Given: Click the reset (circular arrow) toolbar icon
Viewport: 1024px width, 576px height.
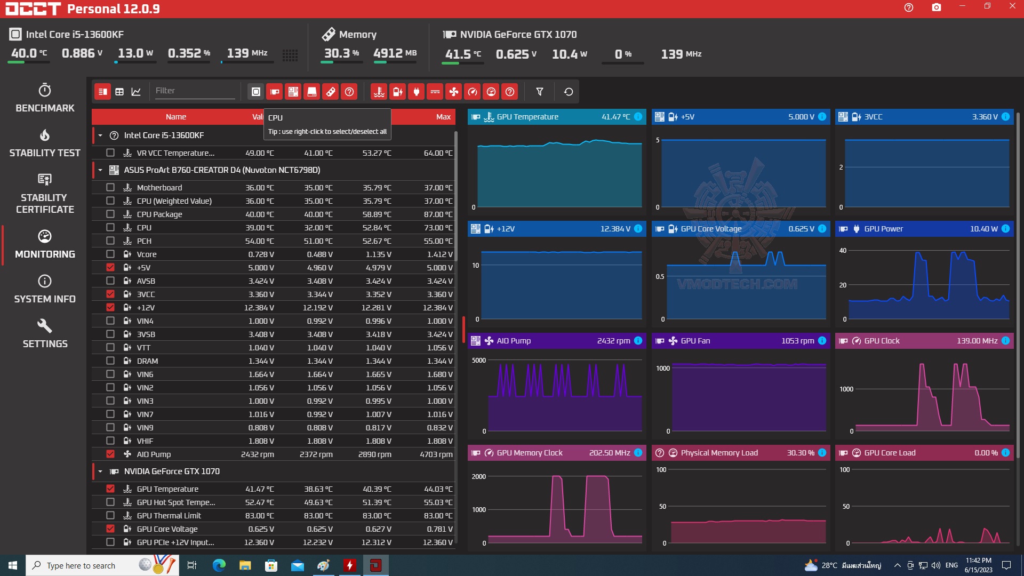Looking at the screenshot, I should tap(569, 92).
